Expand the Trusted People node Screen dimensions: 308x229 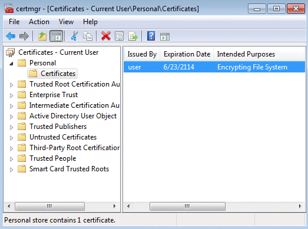(x=11, y=159)
